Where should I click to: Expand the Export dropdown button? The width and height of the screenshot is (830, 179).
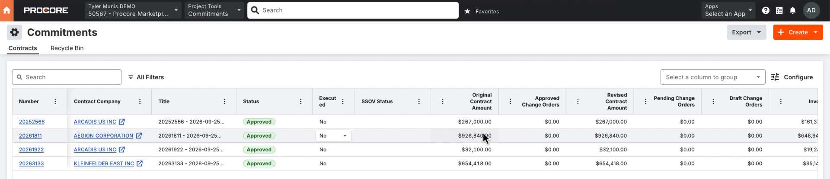pyautogui.click(x=746, y=32)
